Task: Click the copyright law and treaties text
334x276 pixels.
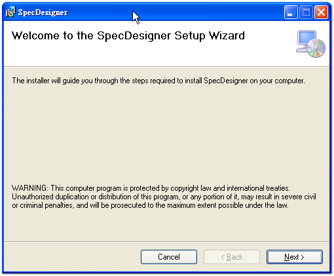Action: 230,188
